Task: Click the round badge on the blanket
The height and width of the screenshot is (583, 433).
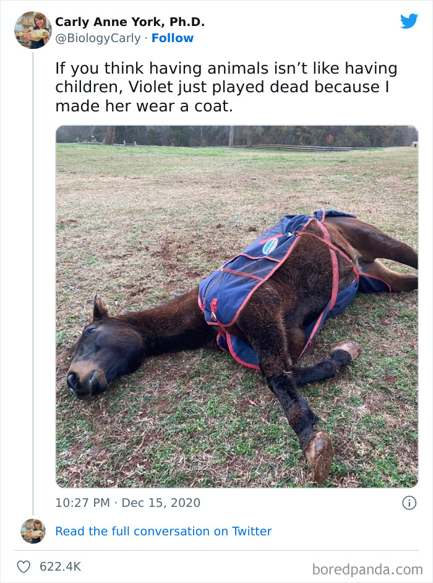Action: [x=270, y=246]
